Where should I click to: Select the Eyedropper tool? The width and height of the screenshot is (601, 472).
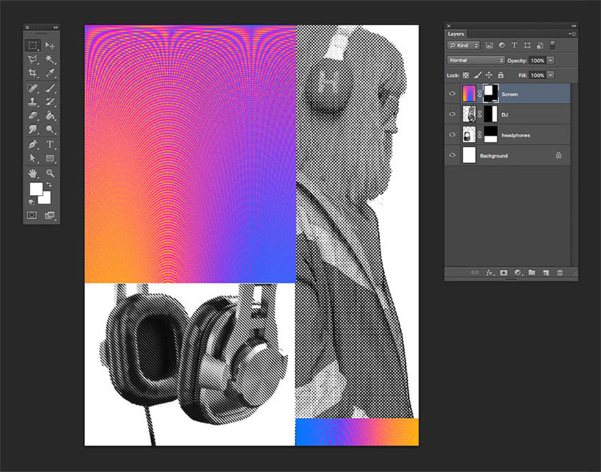pyautogui.click(x=50, y=73)
